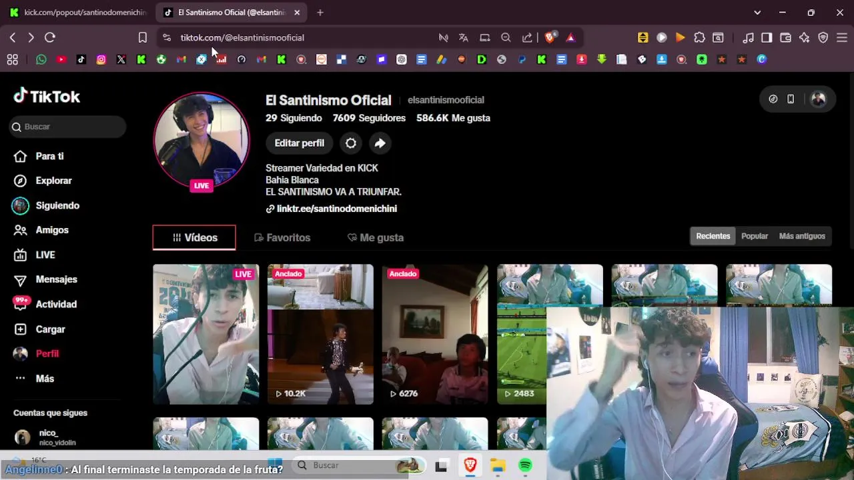Image resolution: width=854 pixels, height=480 pixels.
Task: Click the account avatar in top right
Action: tap(819, 99)
